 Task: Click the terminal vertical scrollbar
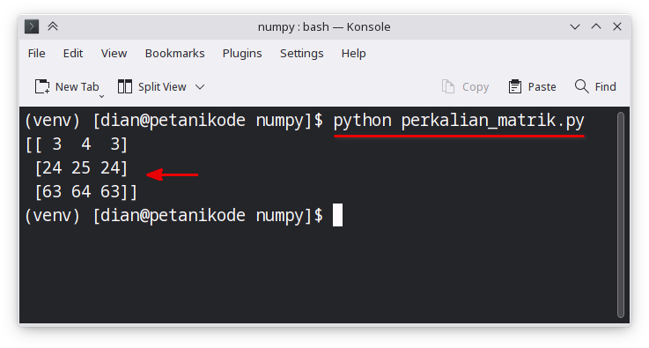pyautogui.click(x=621, y=215)
